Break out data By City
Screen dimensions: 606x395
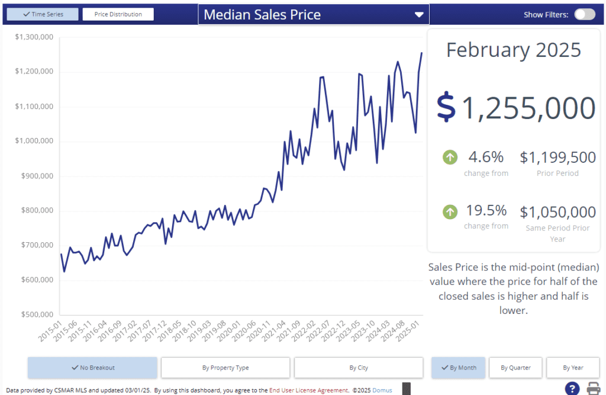[359, 368]
